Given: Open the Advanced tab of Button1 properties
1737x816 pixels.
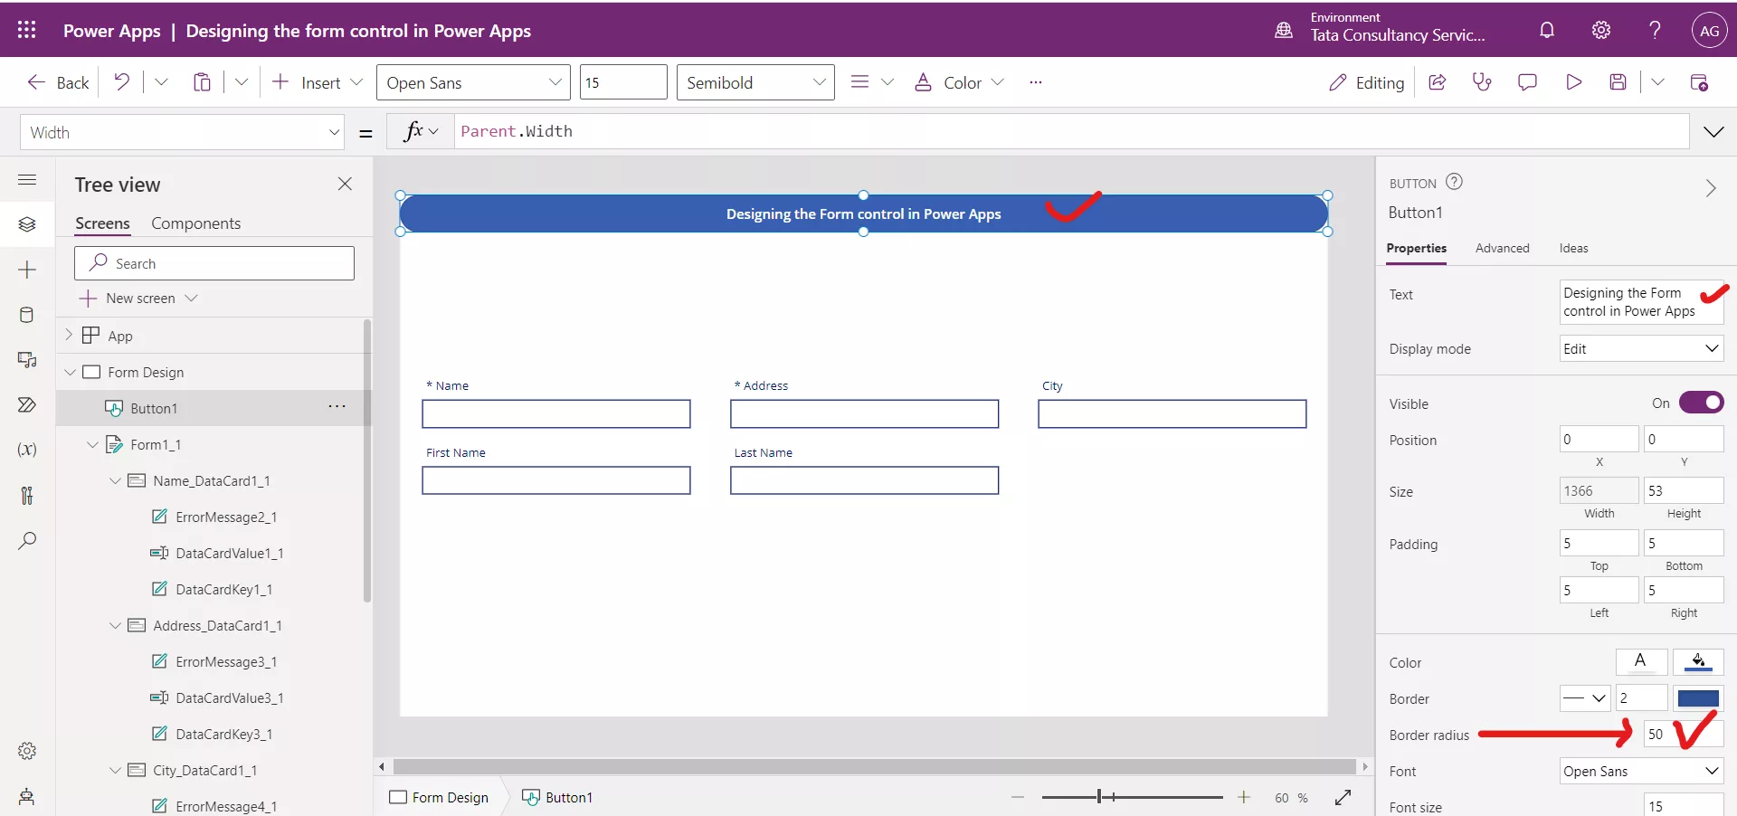Looking at the screenshot, I should [1502, 248].
